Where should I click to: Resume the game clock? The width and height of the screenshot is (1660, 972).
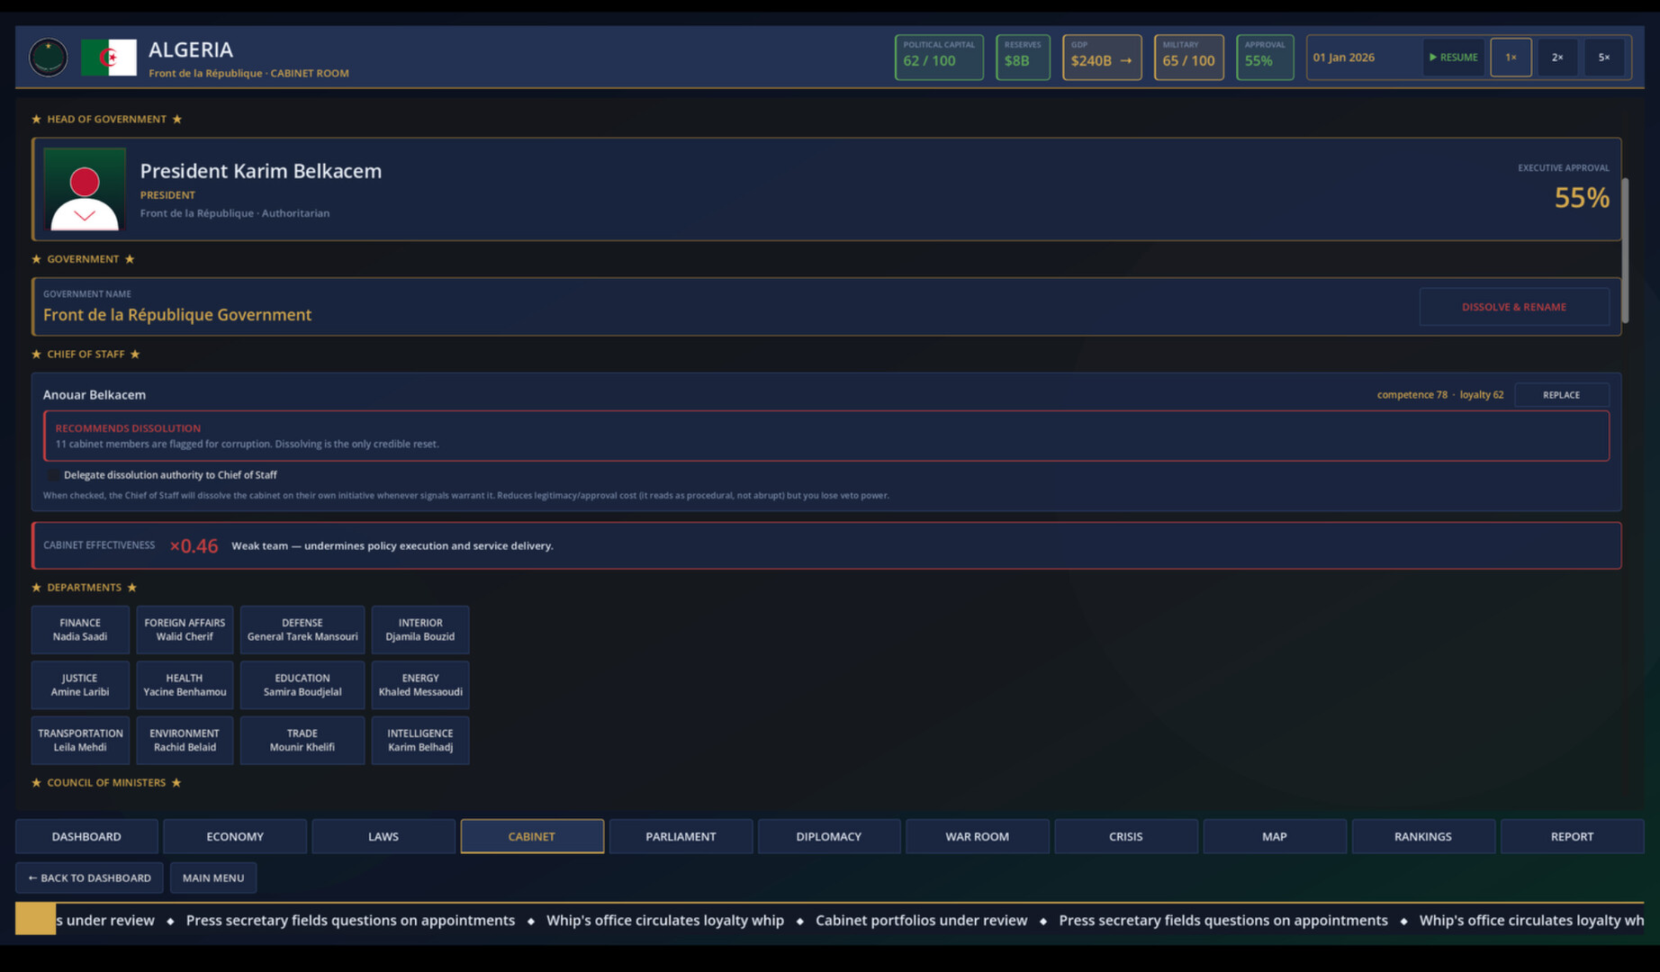[x=1453, y=58]
